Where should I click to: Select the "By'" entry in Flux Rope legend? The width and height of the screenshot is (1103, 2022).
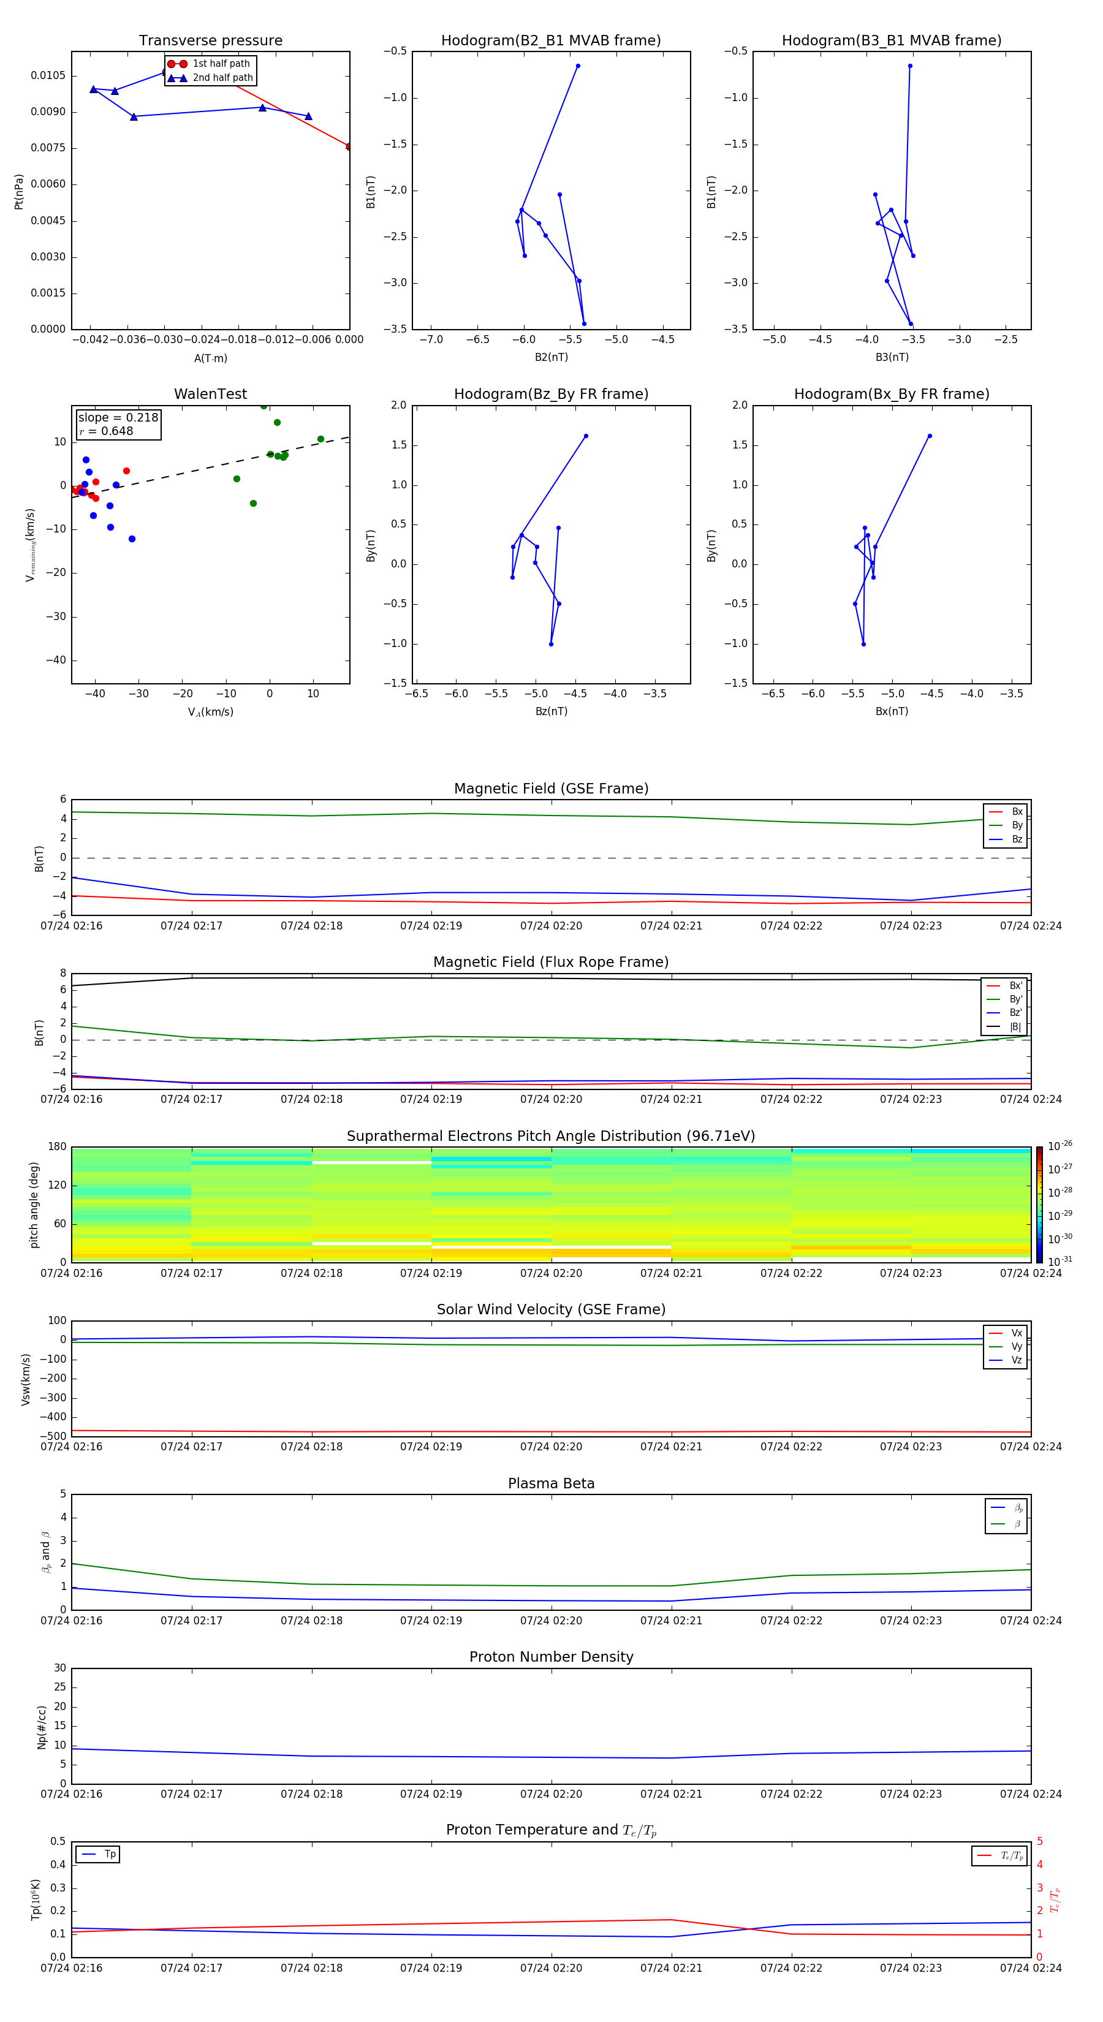(1005, 999)
